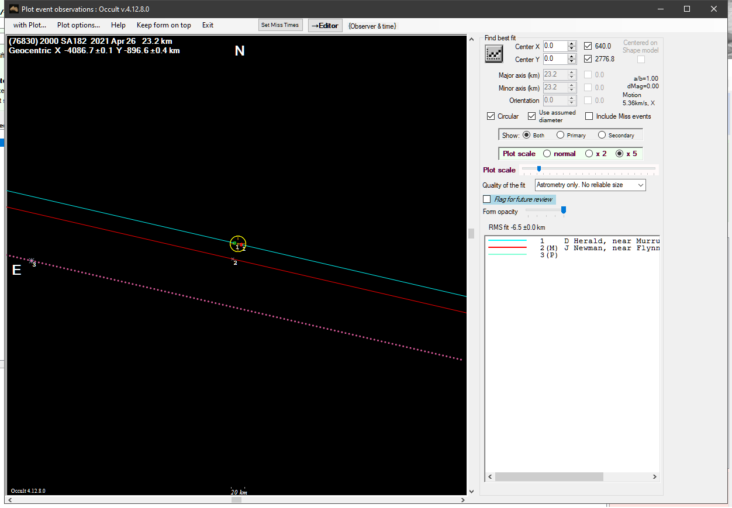Click the 20 km scale bar label
The width and height of the screenshot is (732, 508).
[239, 492]
